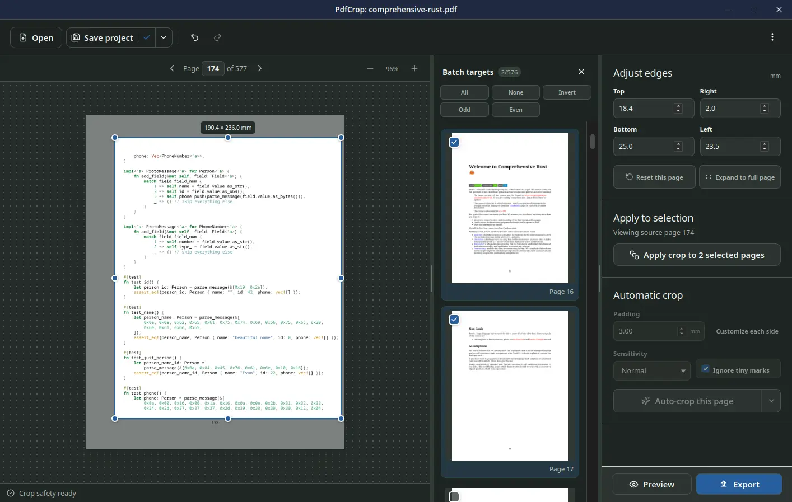Click the 96% zoom level
The image size is (792, 502).
[392, 69]
